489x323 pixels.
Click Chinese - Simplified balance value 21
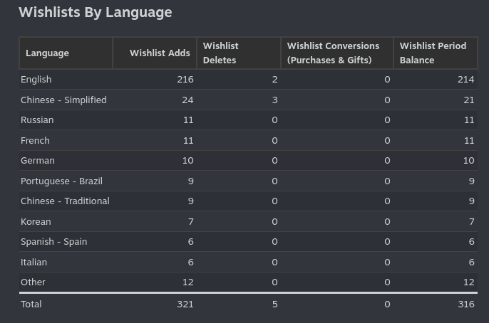coord(469,100)
